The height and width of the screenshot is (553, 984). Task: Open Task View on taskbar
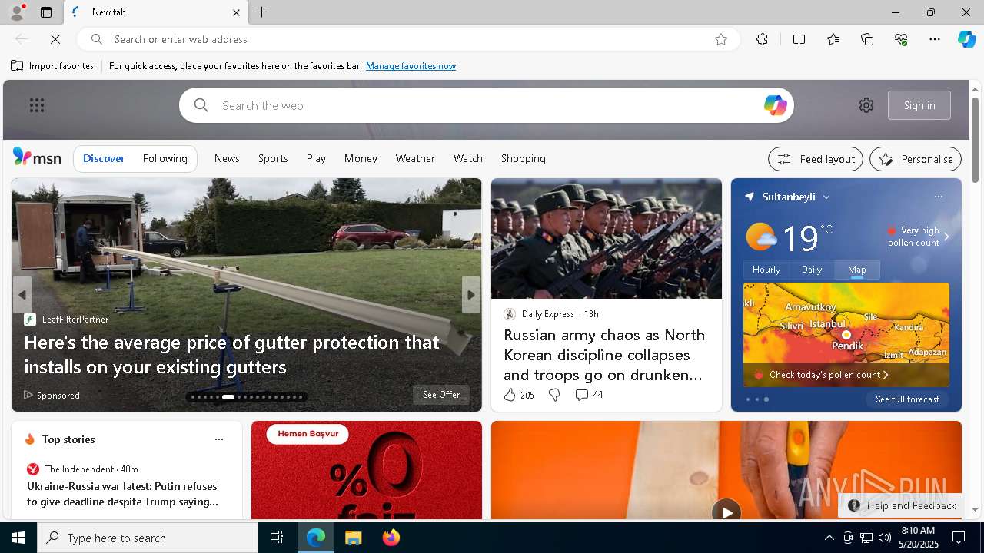(x=277, y=538)
